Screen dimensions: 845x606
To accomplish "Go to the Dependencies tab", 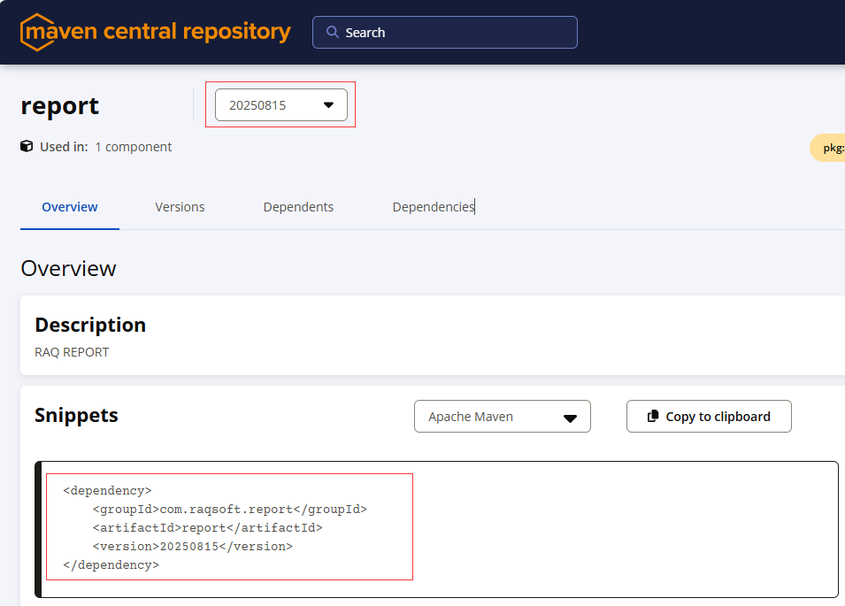I will tap(434, 207).
